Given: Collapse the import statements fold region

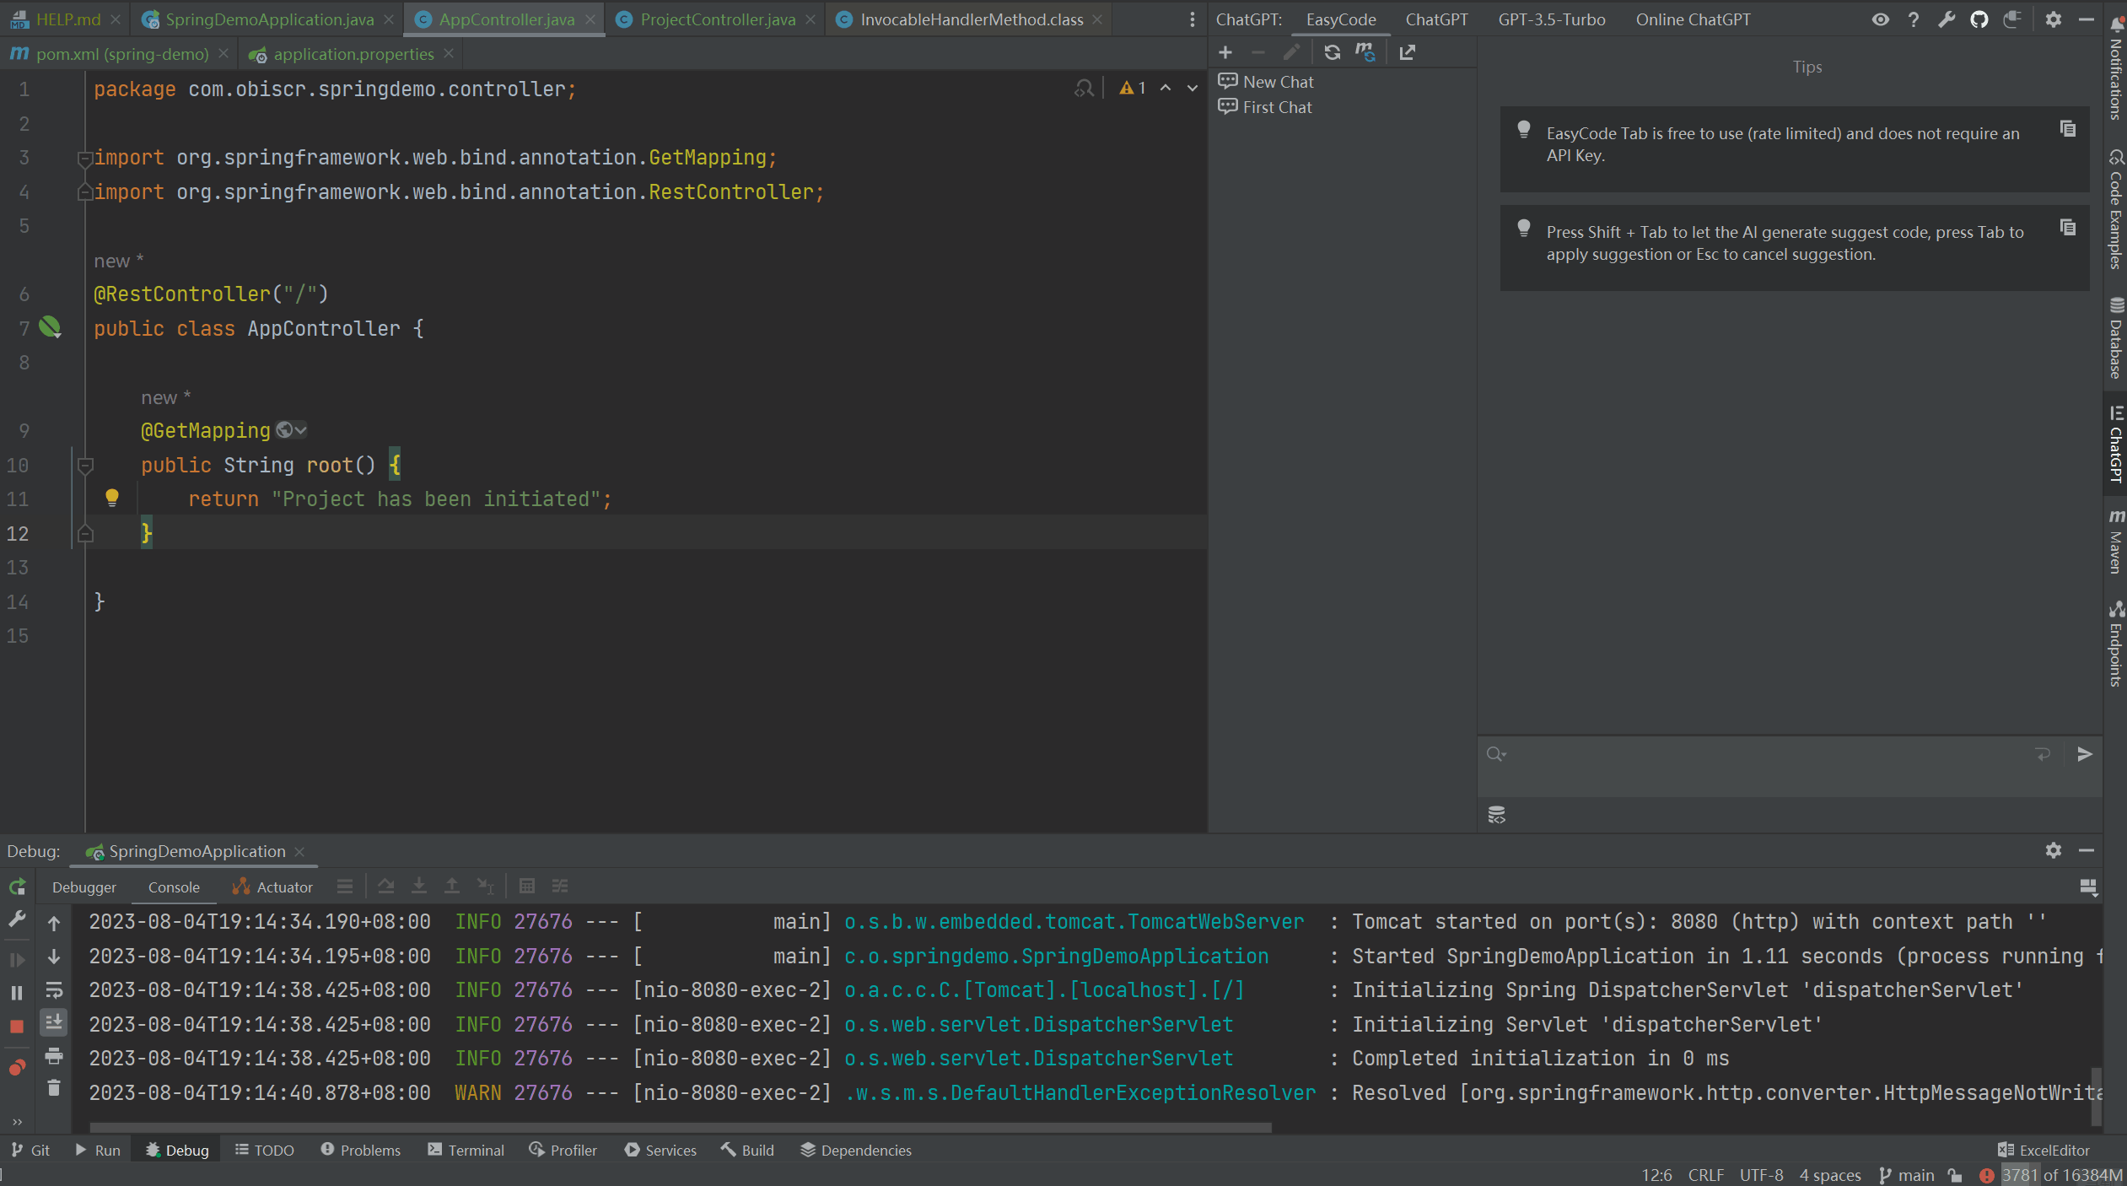Looking at the screenshot, I should [x=84, y=158].
